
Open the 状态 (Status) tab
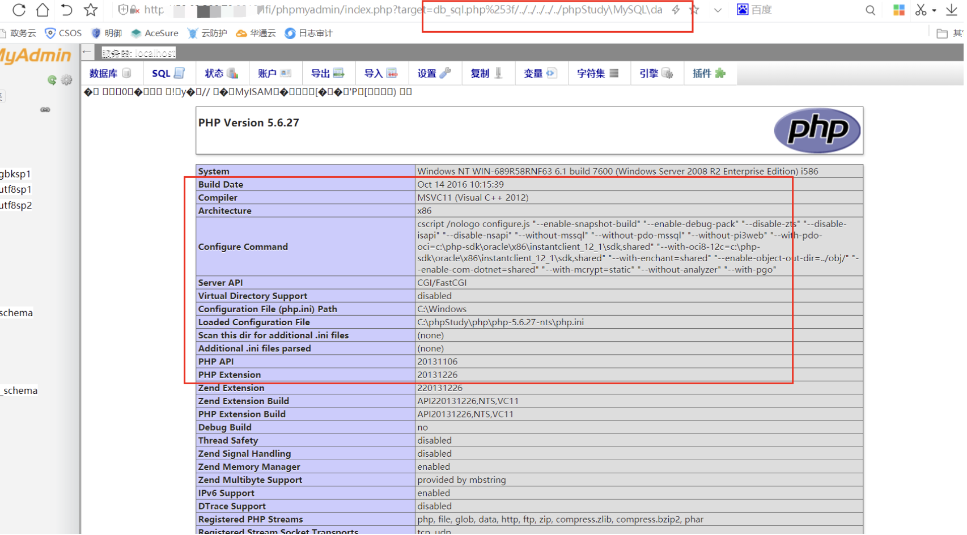tap(221, 74)
